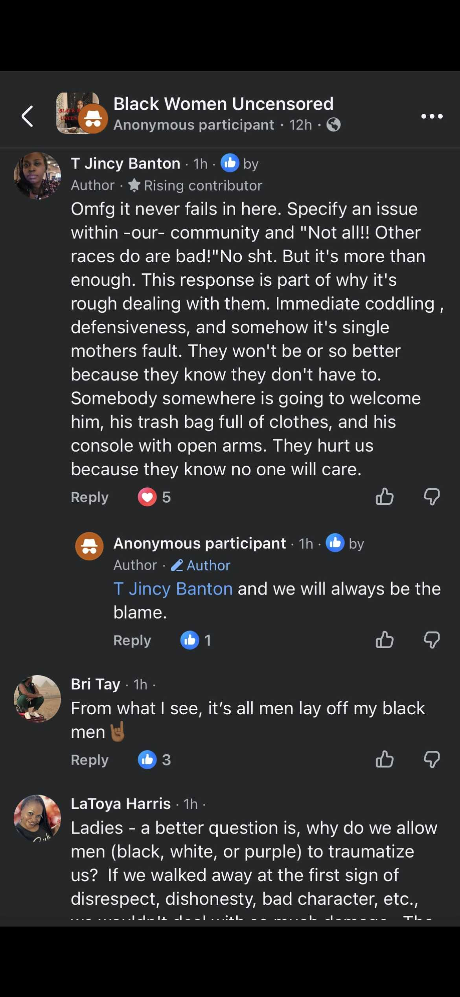
Task: Upvote Bri Tay's comment
Action: point(385,759)
